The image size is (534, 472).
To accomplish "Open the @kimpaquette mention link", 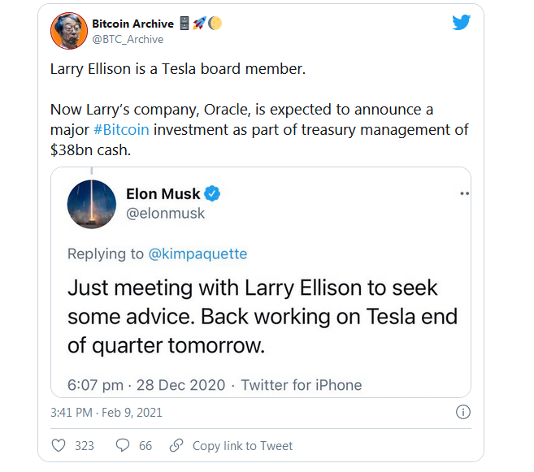I will pos(198,253).
